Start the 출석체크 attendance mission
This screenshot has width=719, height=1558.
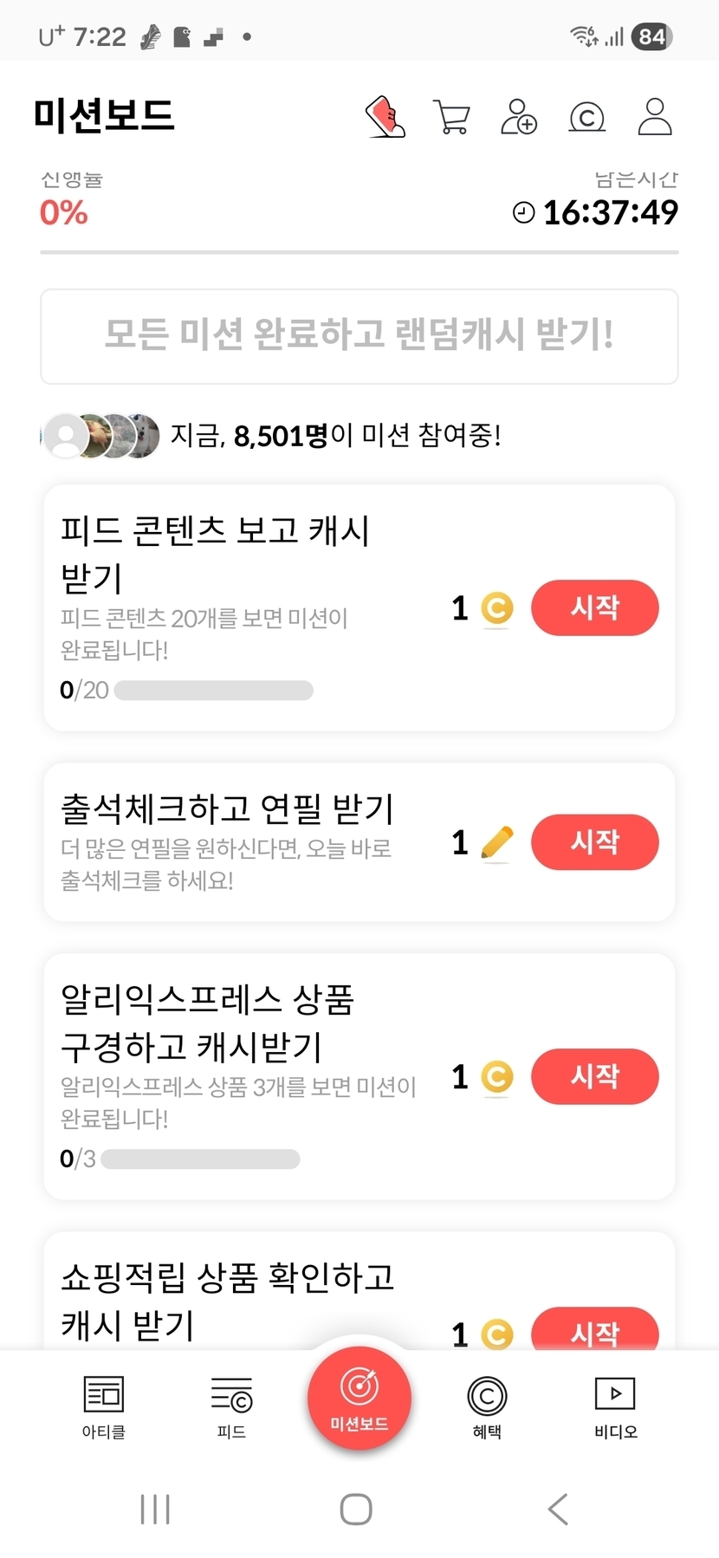tap(594, 842)
